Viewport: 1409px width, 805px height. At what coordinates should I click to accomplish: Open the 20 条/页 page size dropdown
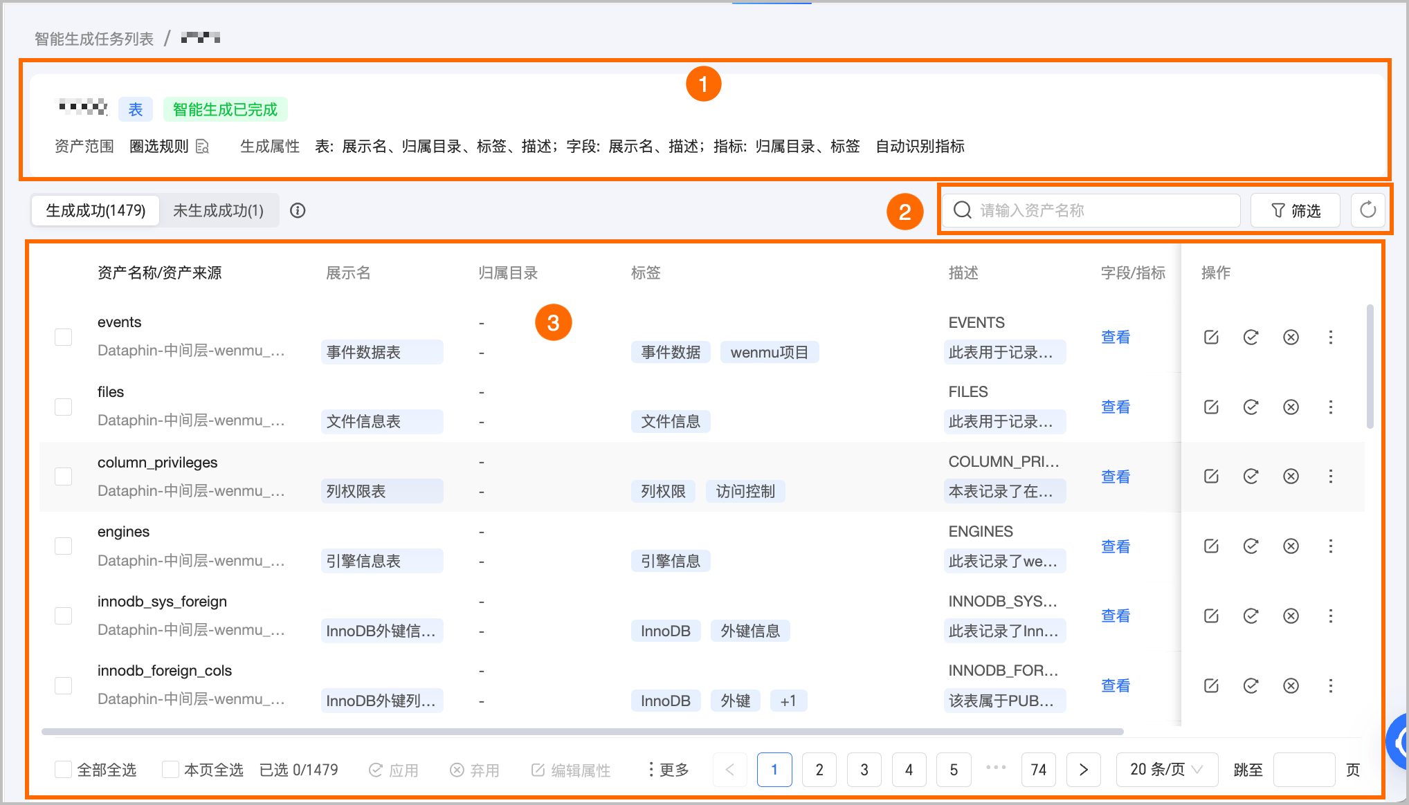1167,770
